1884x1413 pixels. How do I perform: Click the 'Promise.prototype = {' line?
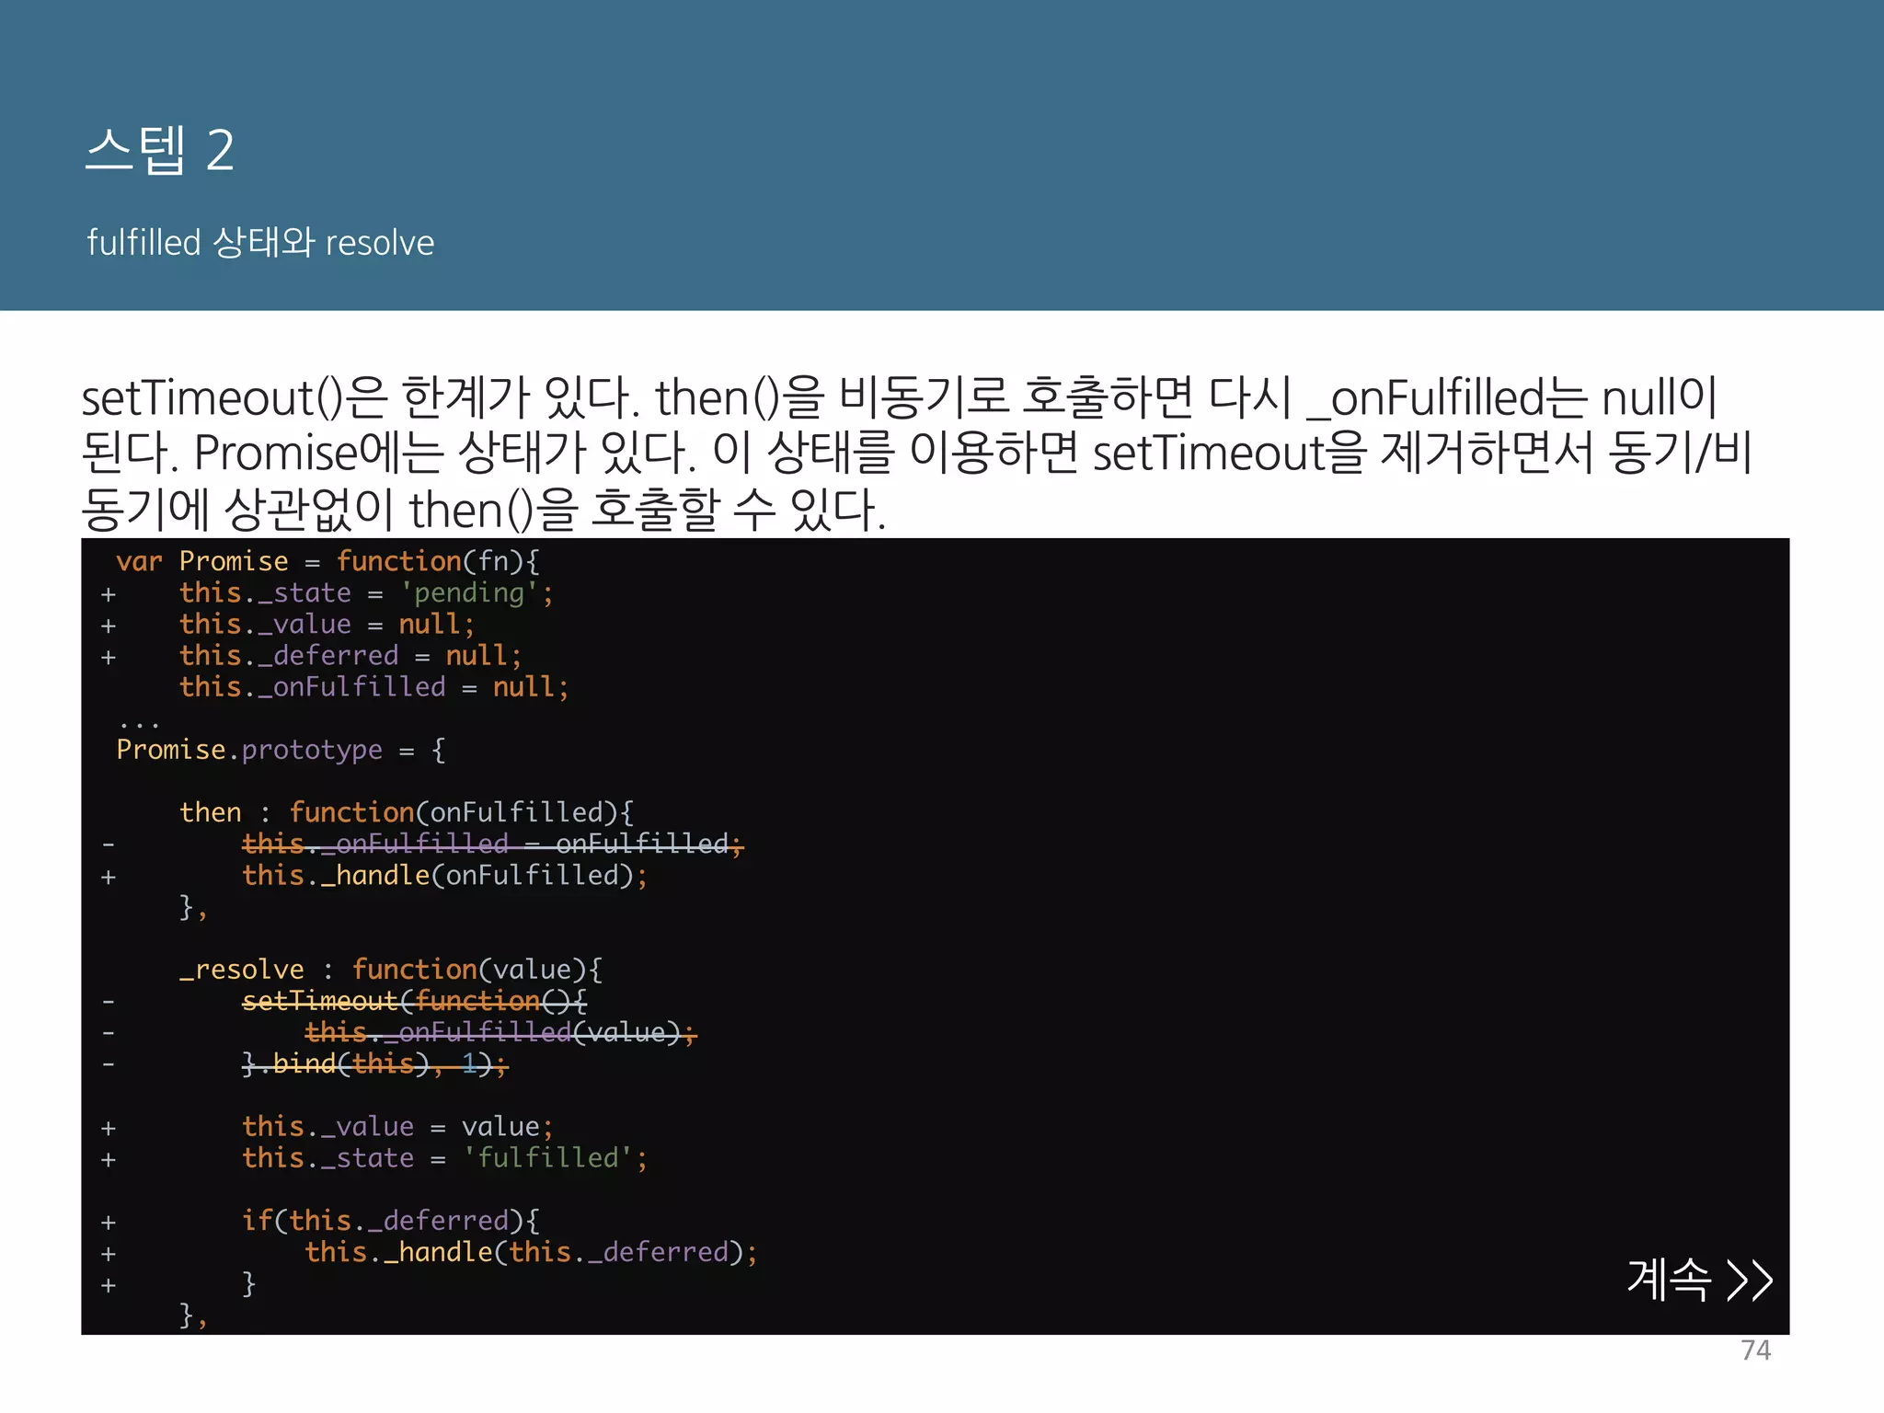tap(281, 751)
